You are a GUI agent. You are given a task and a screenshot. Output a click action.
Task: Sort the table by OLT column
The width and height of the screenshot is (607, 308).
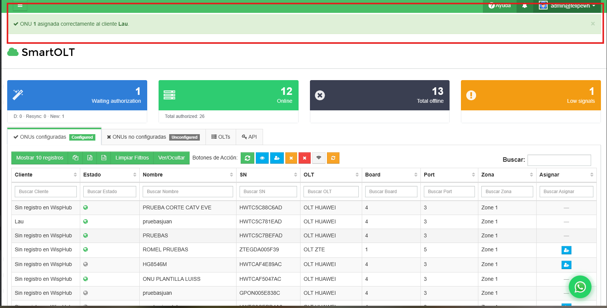[331, 175]
